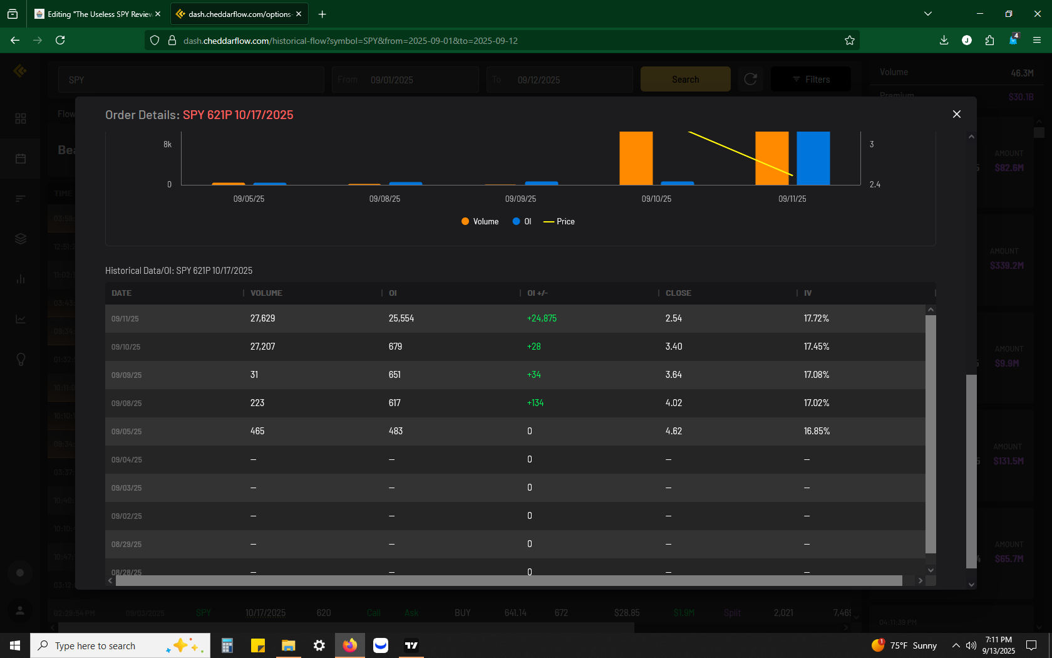This screenshot has height=658, width=1052.
Task: Open Firefox application menu
Action: [1037, 40]
